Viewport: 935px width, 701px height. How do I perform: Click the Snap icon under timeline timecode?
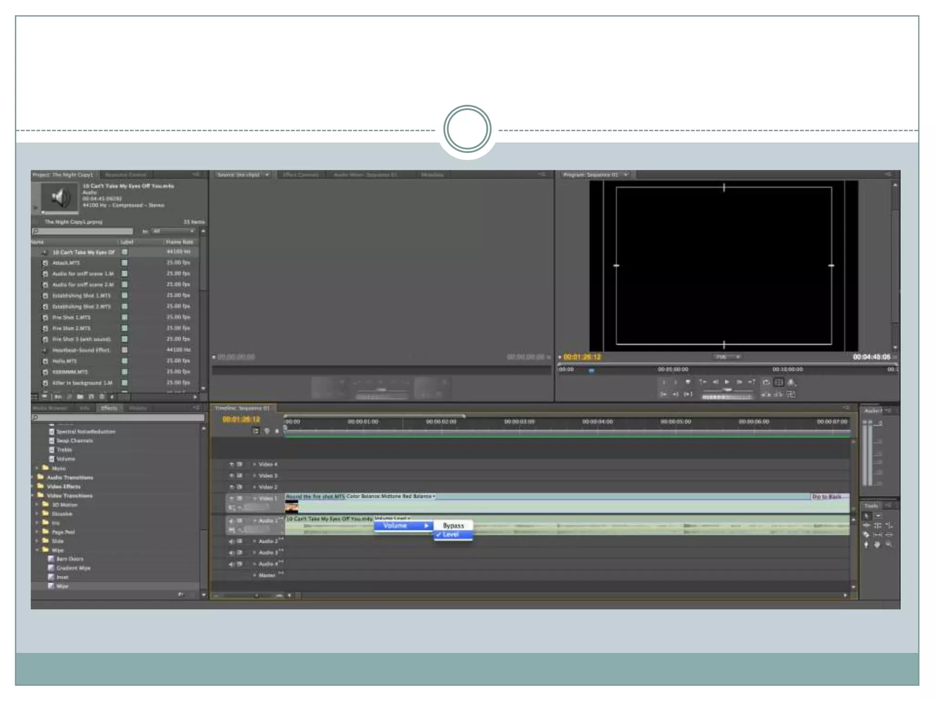[x=256, y=431]
